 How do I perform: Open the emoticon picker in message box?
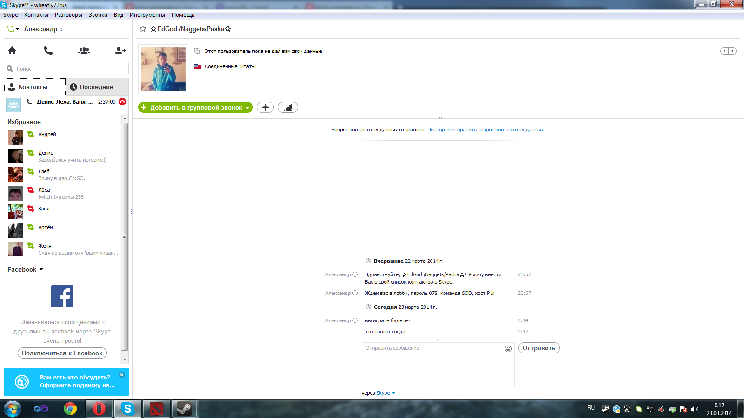[508, 349]
